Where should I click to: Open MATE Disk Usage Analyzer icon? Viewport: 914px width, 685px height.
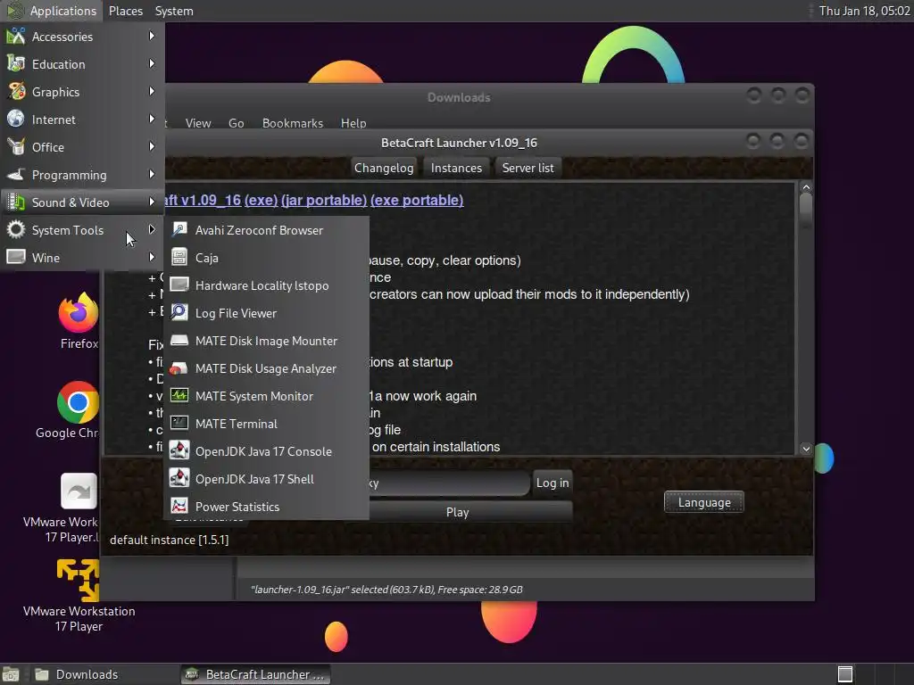coord(179,368)
